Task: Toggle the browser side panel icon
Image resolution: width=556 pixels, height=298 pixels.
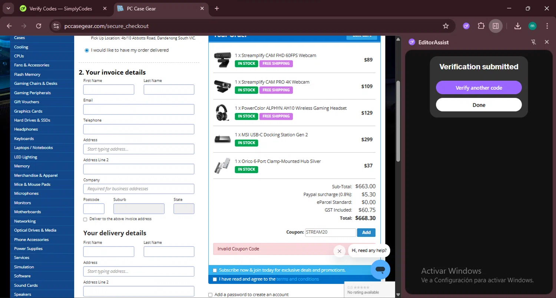Action: [496, 26]
